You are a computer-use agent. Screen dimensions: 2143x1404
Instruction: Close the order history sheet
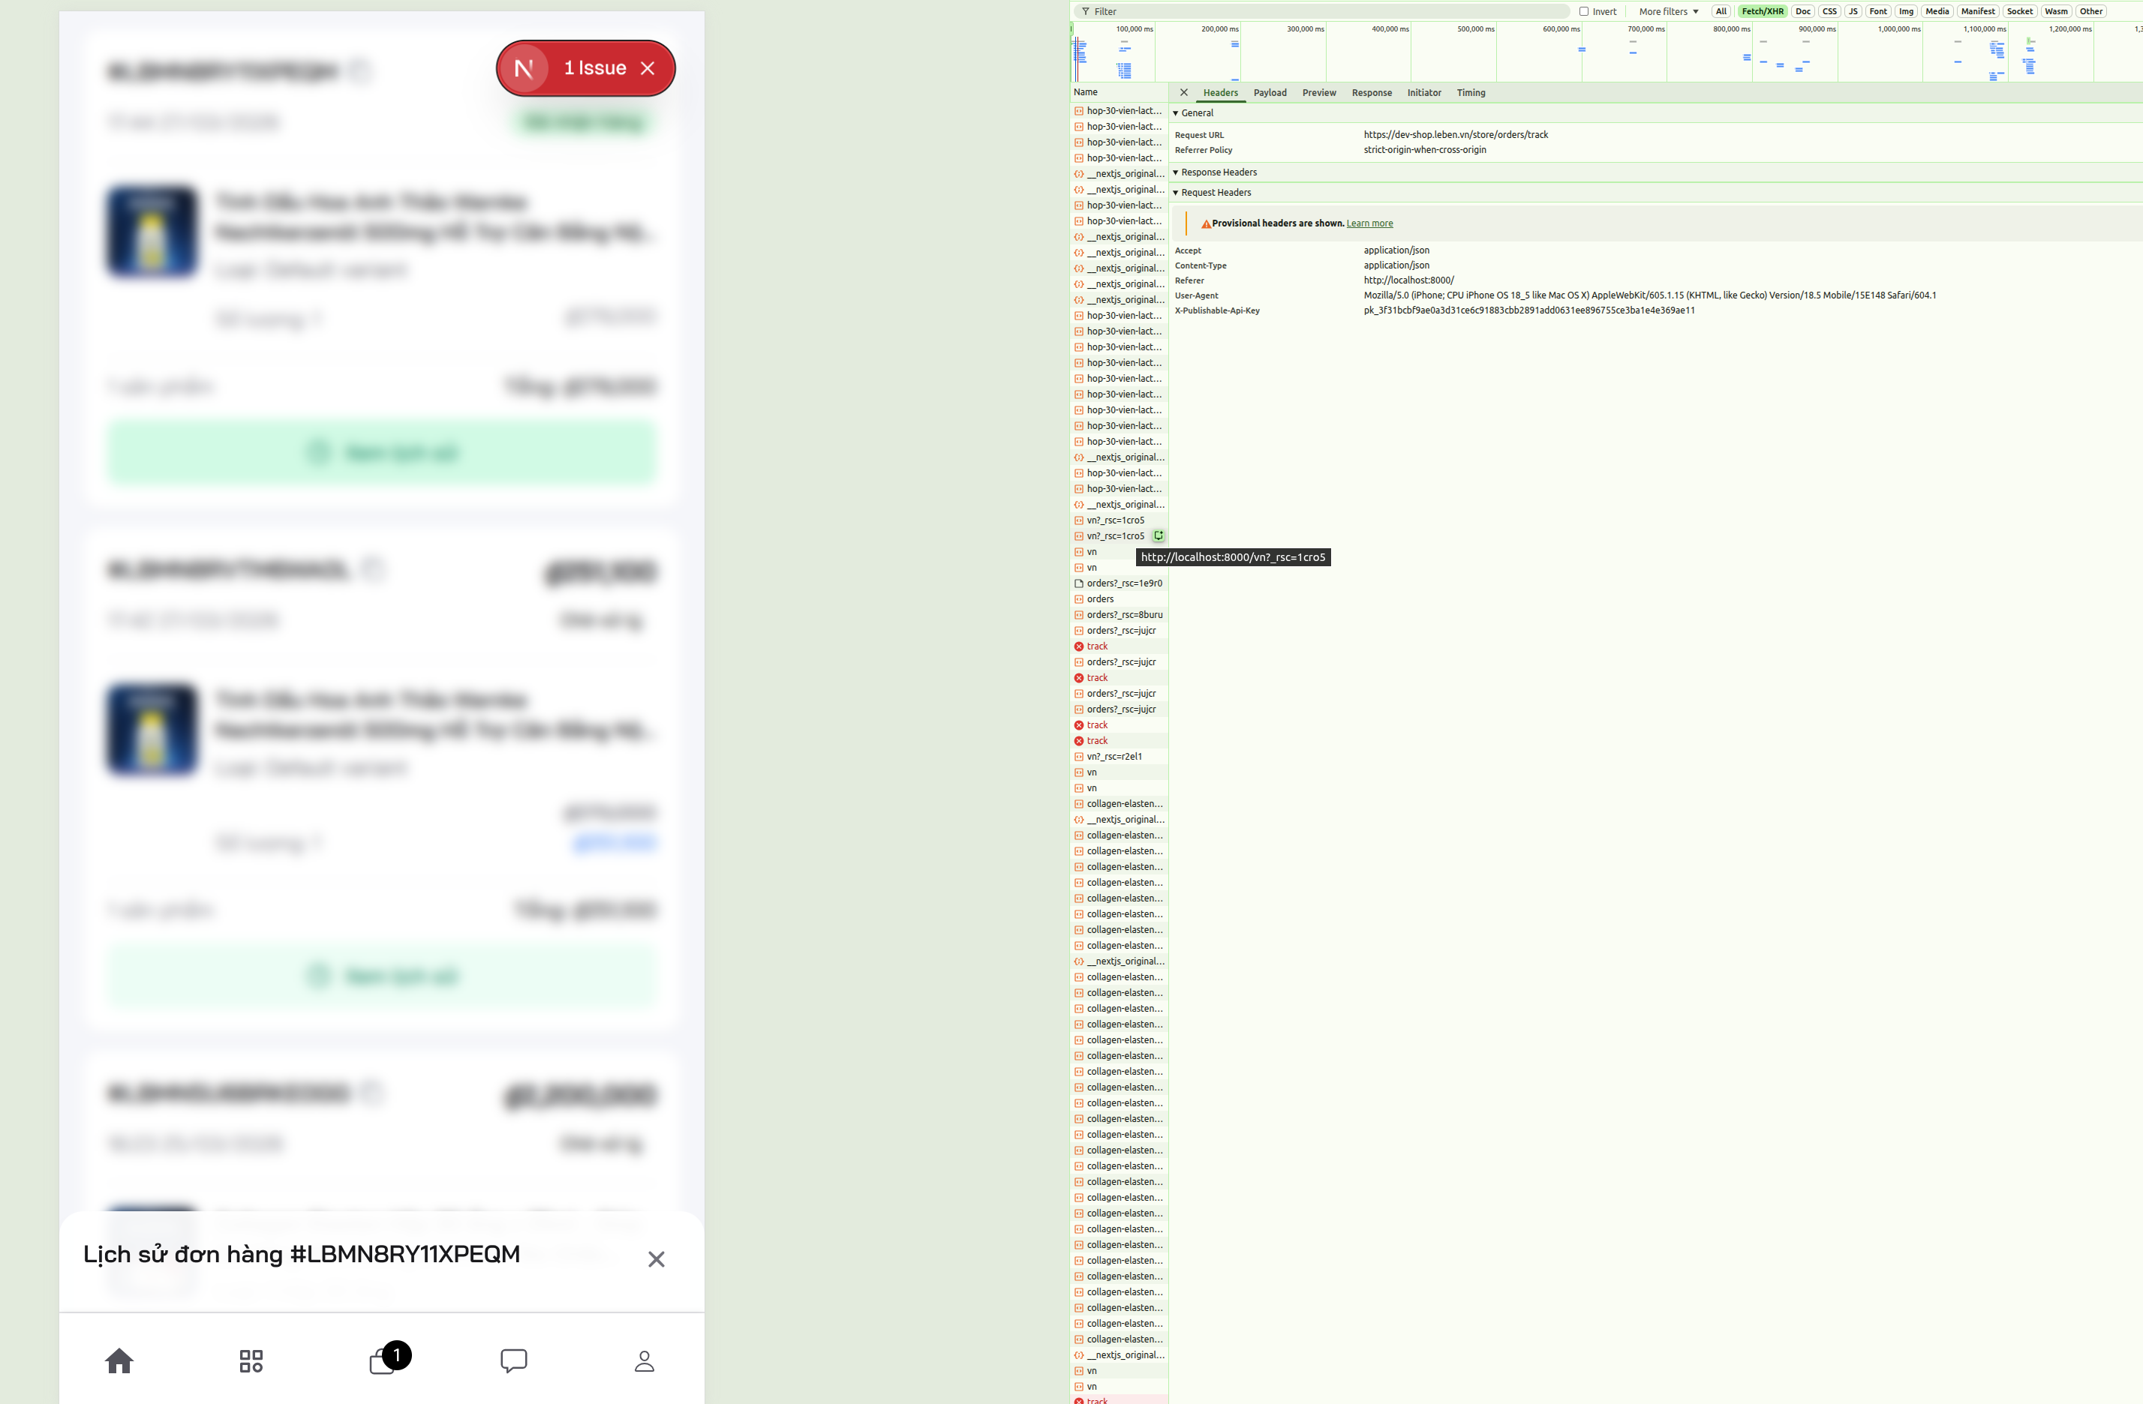pos(656,1259)
